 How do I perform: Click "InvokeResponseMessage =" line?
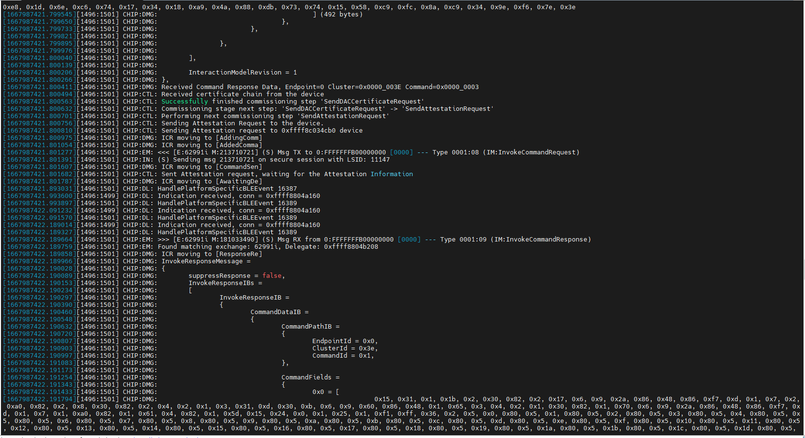(206, 261)
